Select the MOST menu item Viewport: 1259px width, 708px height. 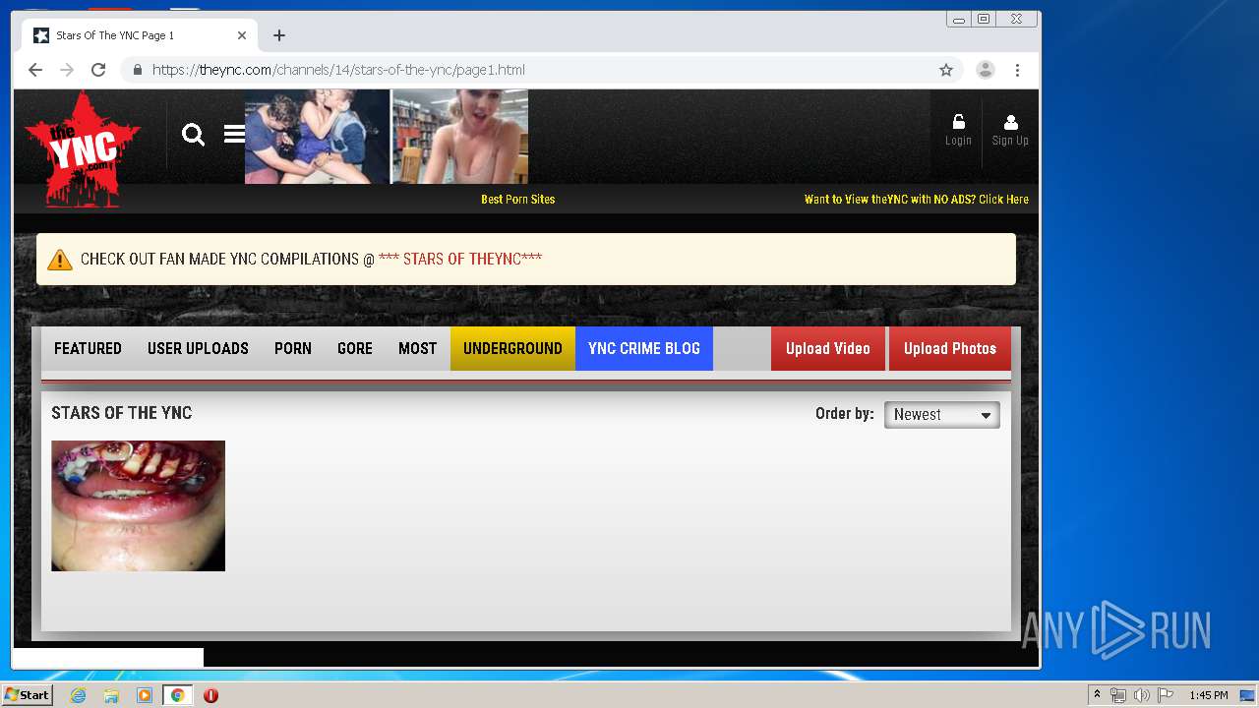[417, 348]
